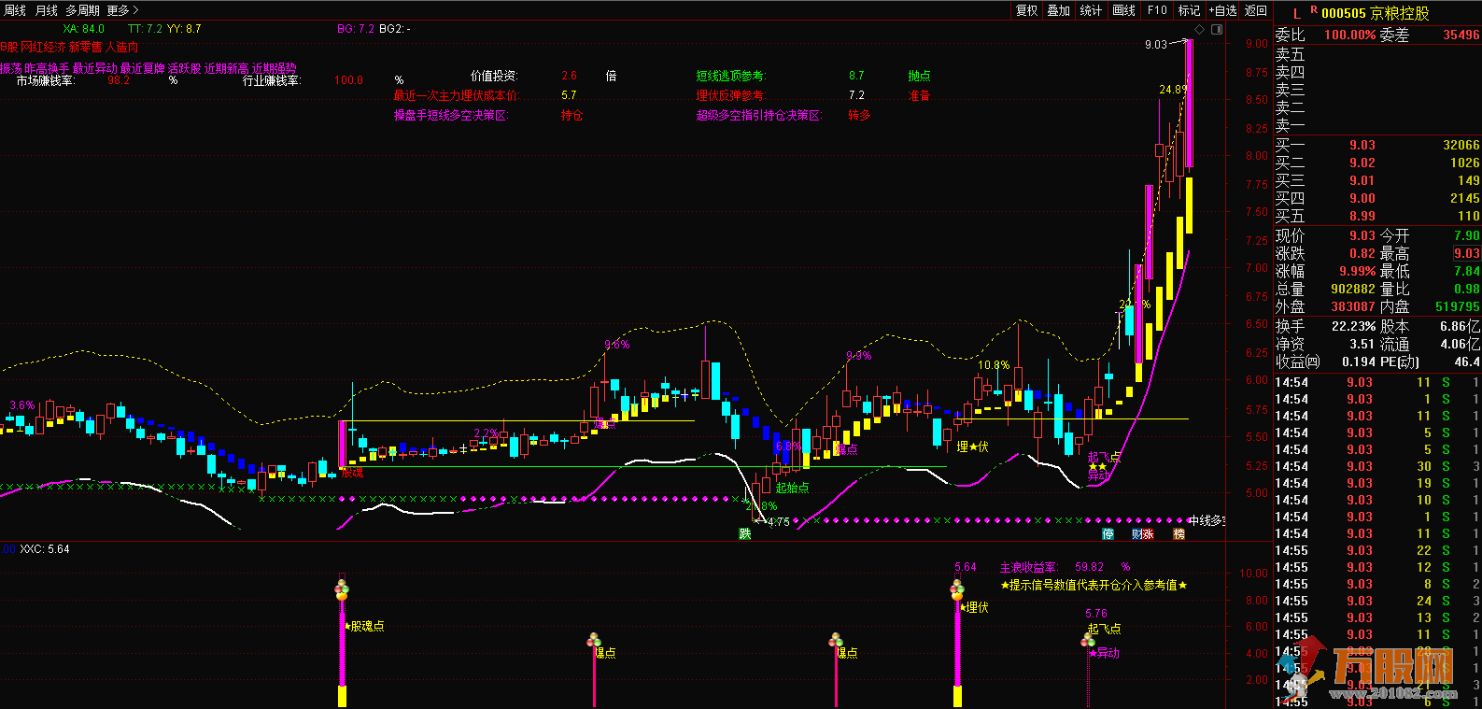The image size is (1482, 709).
Task: Click the 人造肉 sector tag
Action: point(122,47)
